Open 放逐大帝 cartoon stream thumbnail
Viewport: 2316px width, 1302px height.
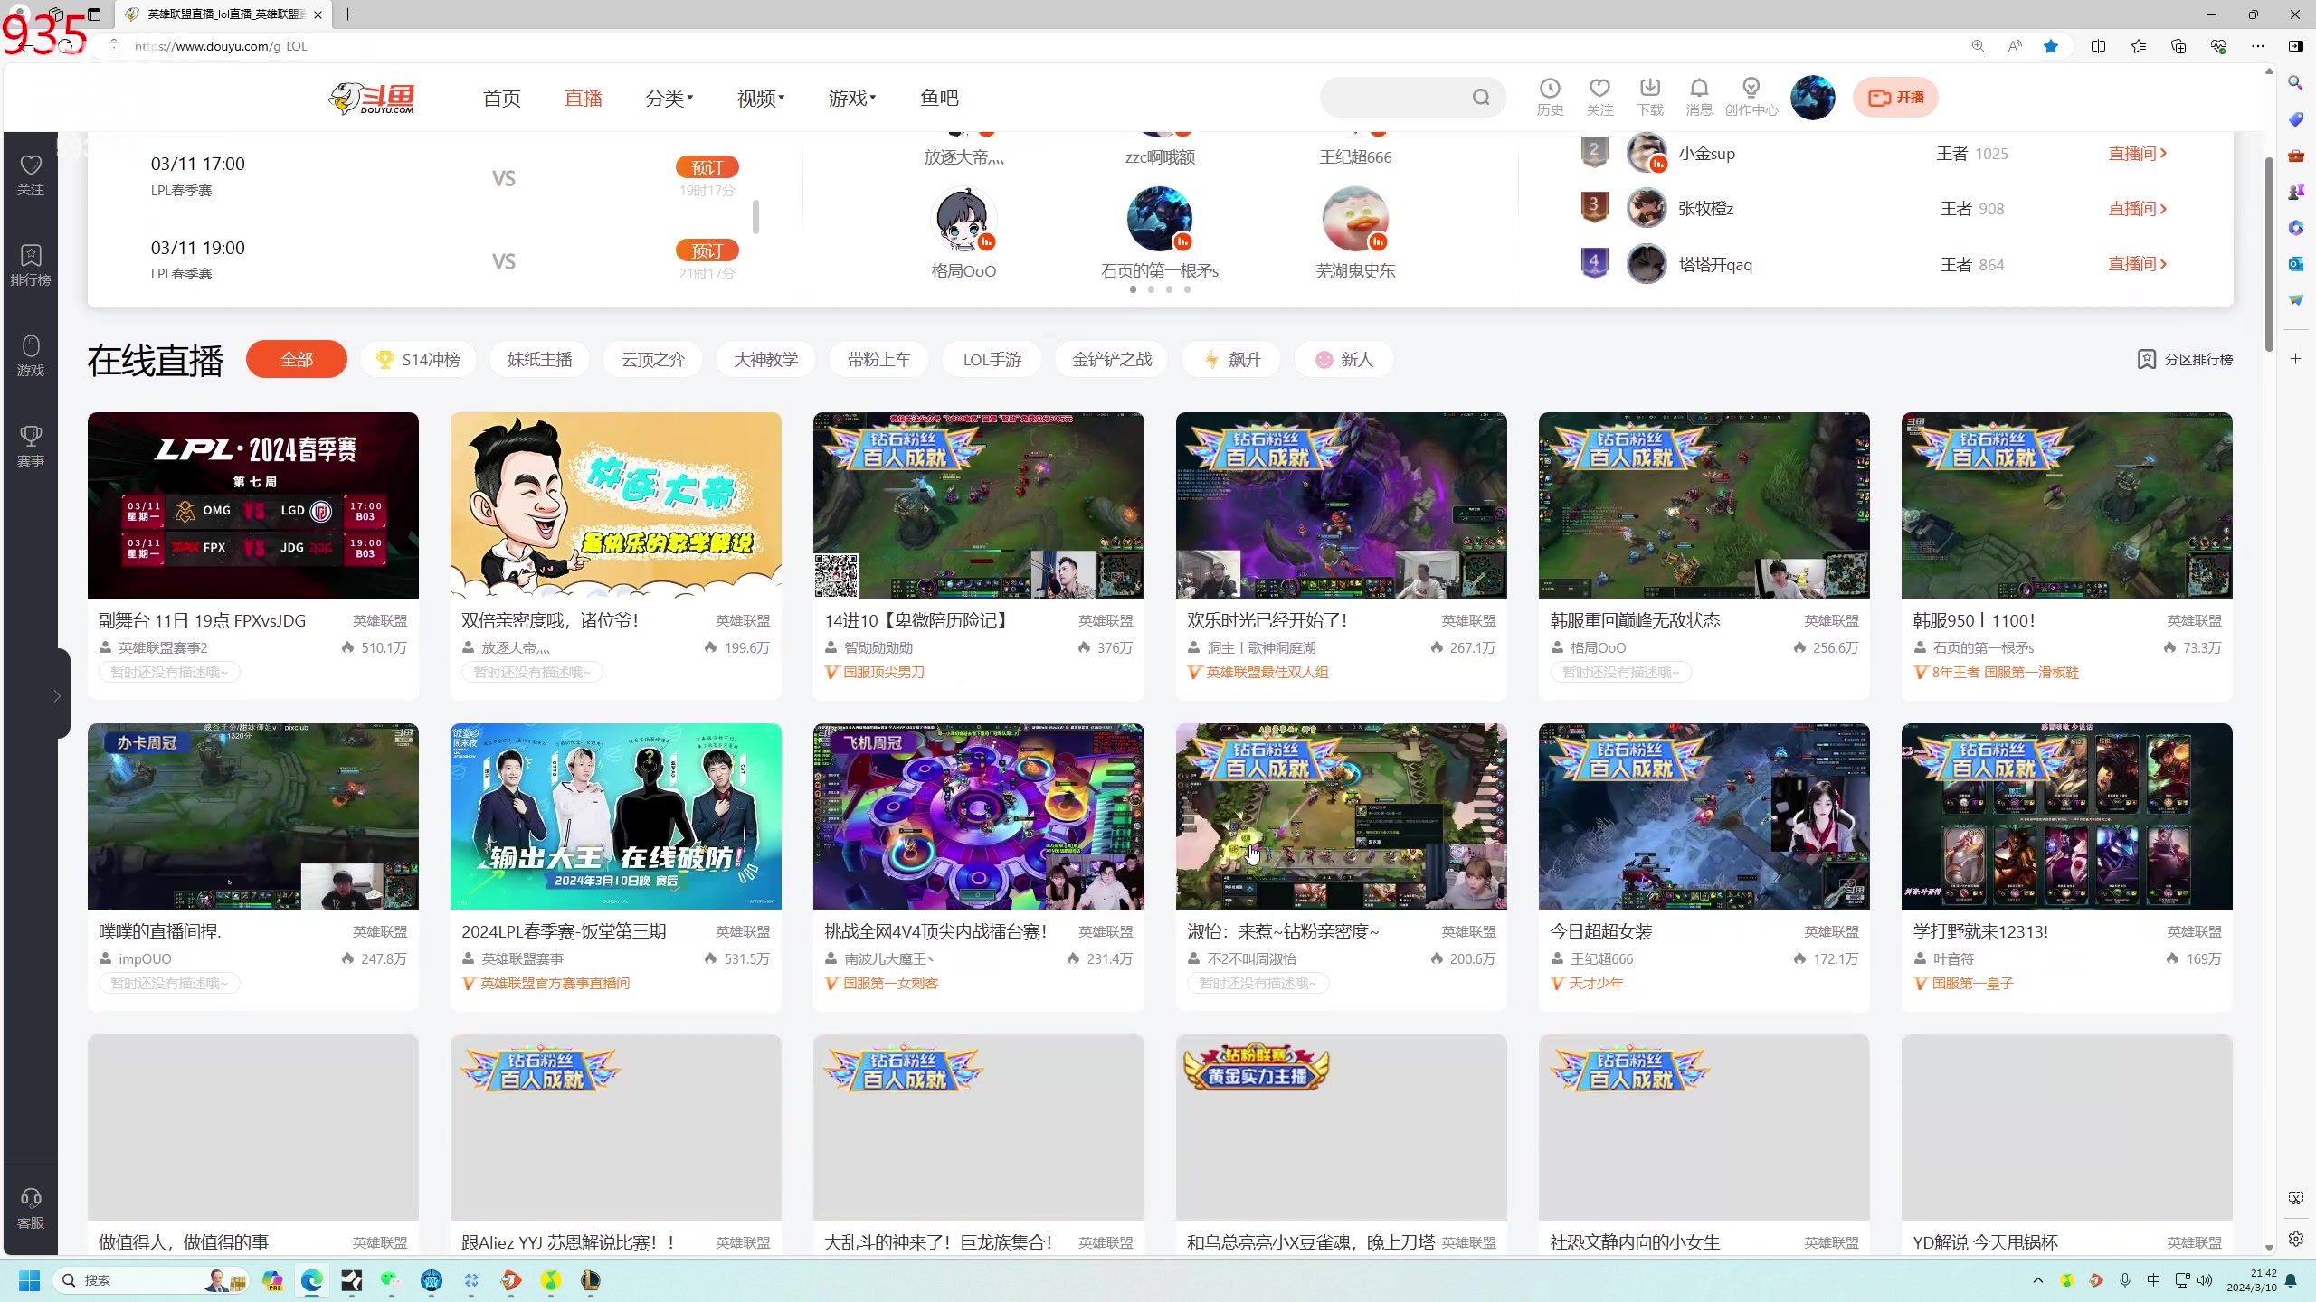[x=616, y=505]
